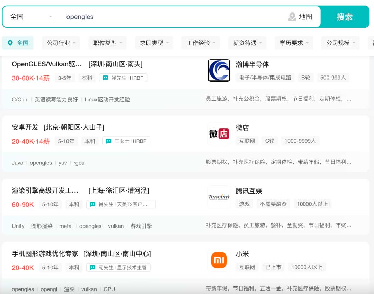This screenshot has width=374, height=294.
Task: Chat with recruiter 崔先生 via chat icon
Action: 106,78
